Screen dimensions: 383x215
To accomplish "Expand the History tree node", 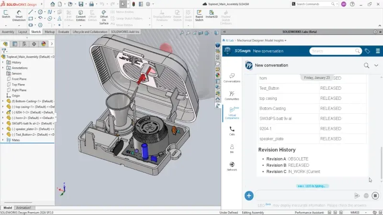I will tap(3, 63).
